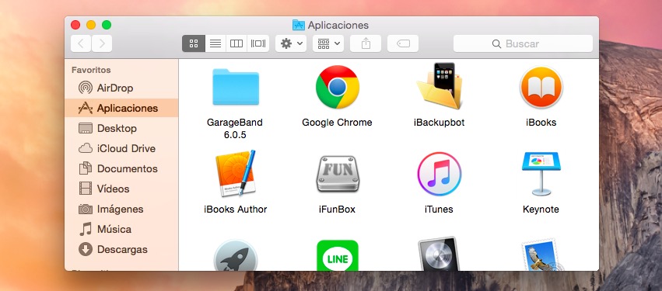The width and height of the screenshot is (662, 291).
Task: Select the iFunBox app icon
Action: pyautogui.click(x=338, y=174)
